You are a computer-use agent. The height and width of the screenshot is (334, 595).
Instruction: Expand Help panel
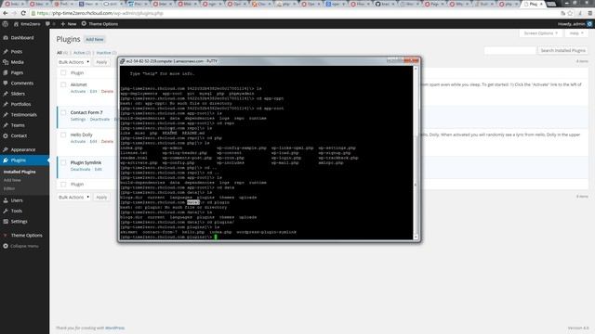[x=576, y=33]
